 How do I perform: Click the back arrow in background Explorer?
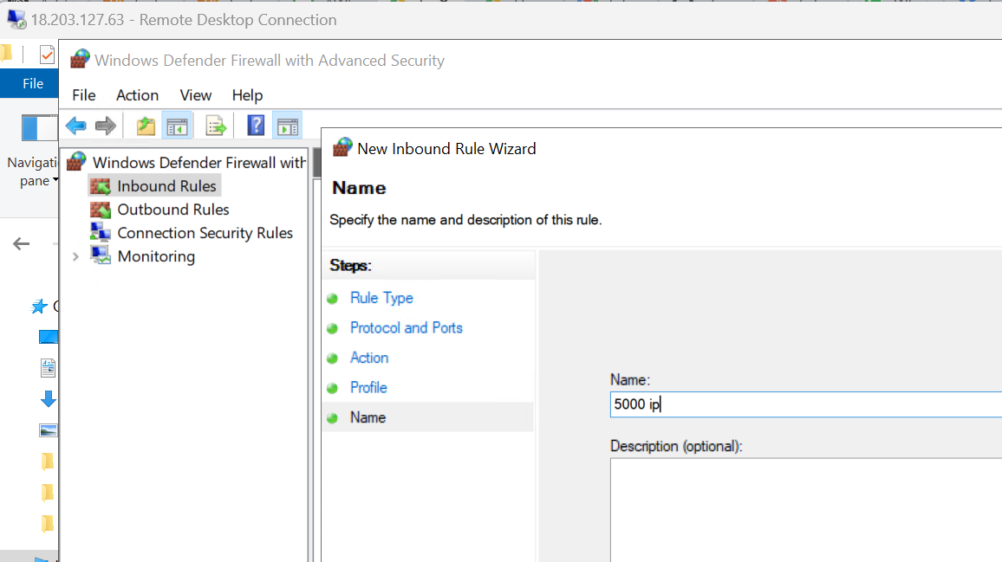tap(21, 243)
